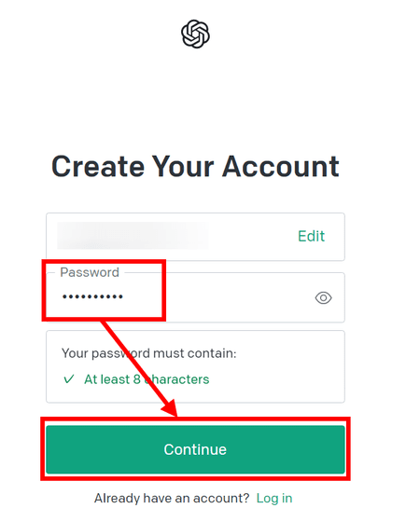Click the red arrow's diagonal shaft
Screen dimensions: 406x522
pos(135,362)
